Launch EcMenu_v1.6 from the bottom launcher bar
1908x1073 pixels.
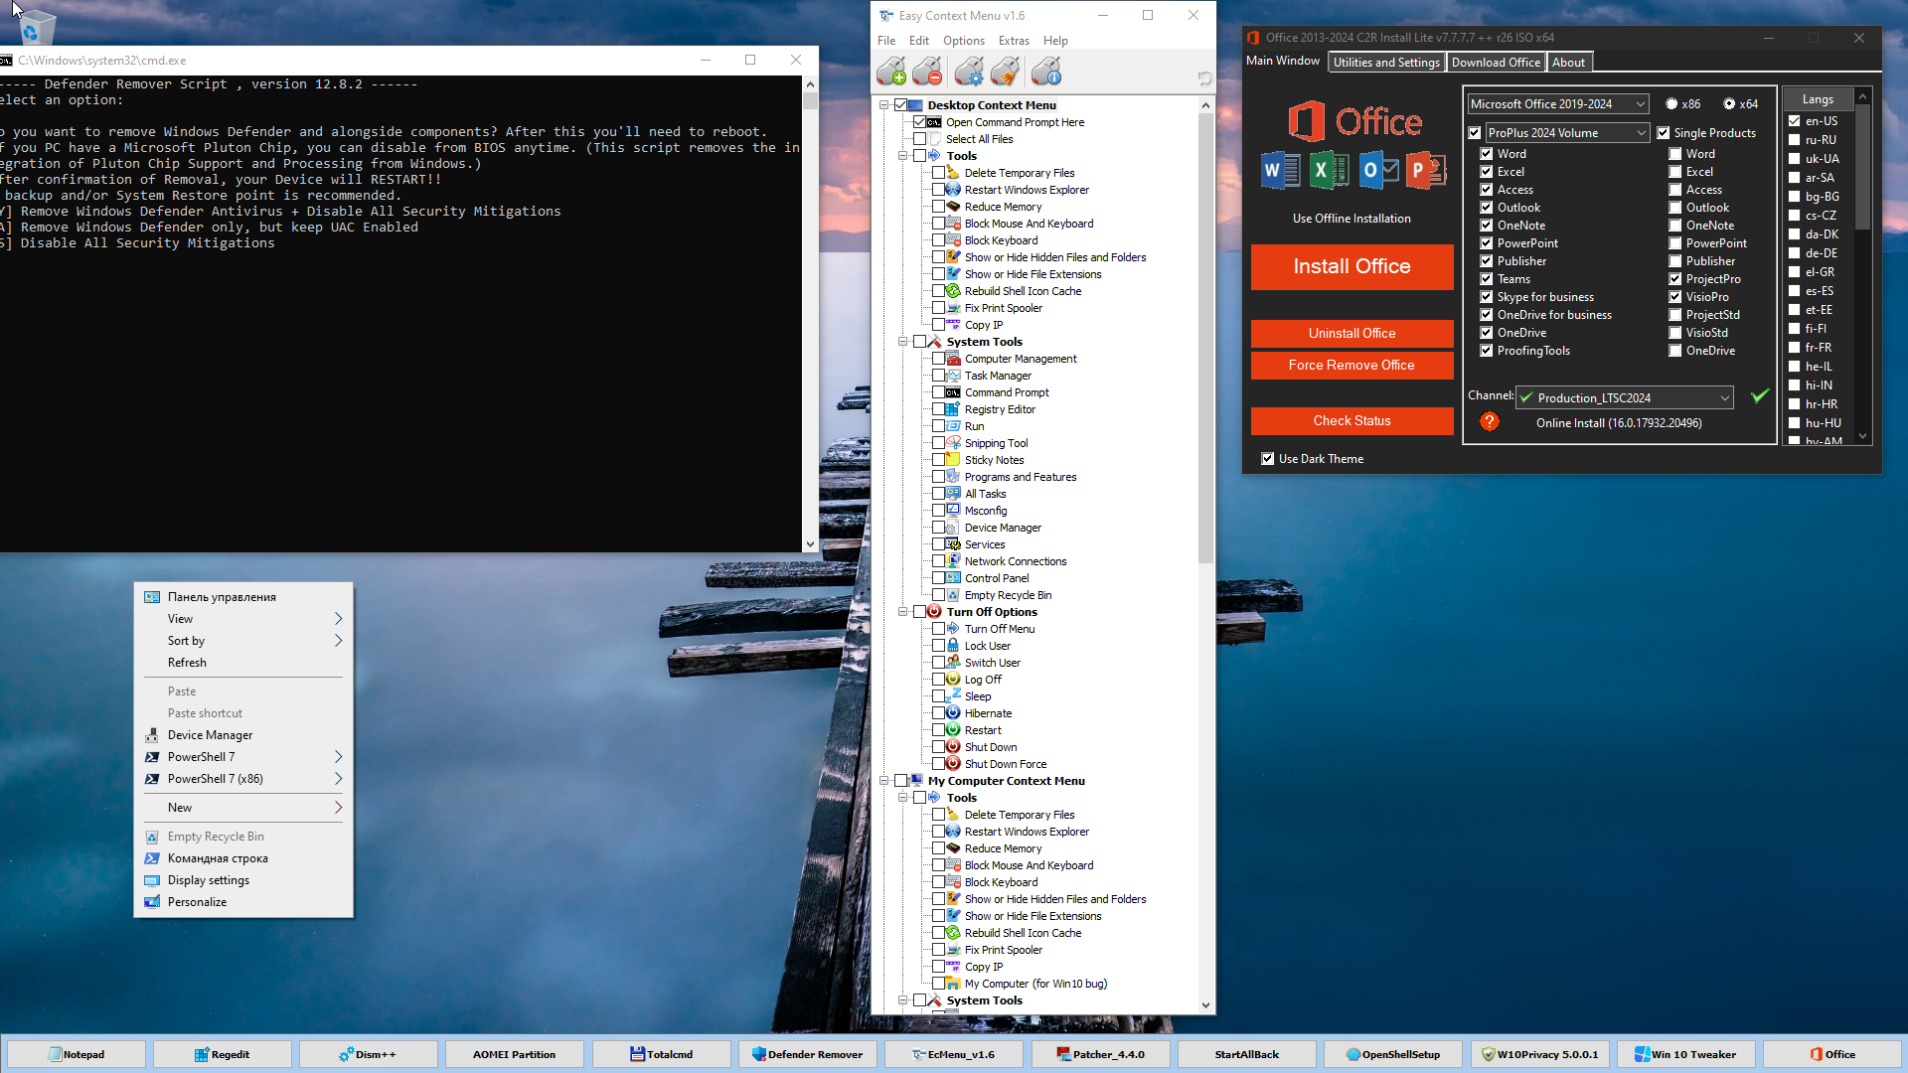click(x=953, y=1054)
